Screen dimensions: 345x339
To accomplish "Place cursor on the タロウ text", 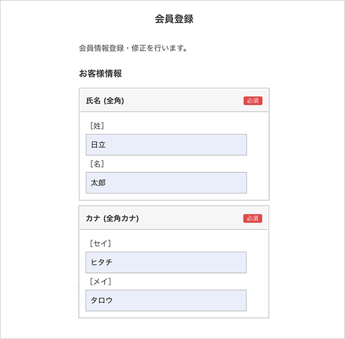I will coord(102,301).
